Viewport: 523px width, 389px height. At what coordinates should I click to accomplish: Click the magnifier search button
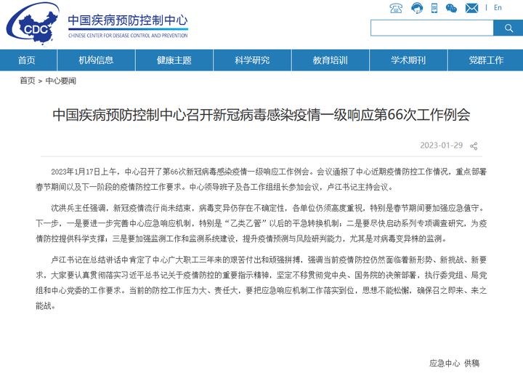(x=508, y=28)
